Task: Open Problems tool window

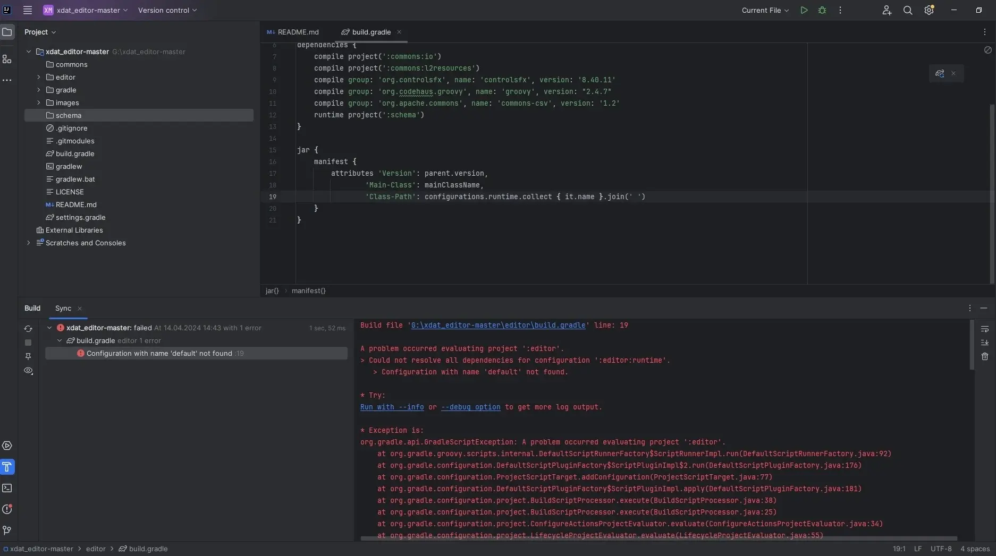Action: pyautogui.click(x=7, y=509)
